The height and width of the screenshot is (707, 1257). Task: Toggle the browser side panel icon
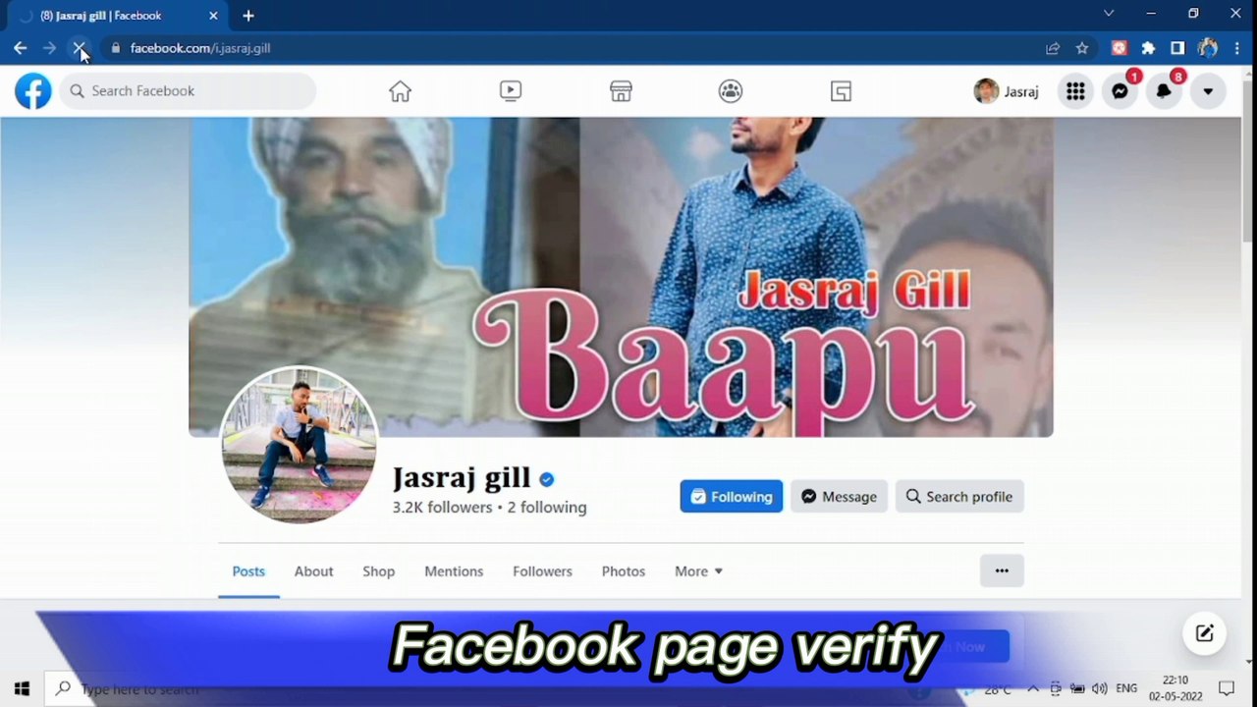1177,48
